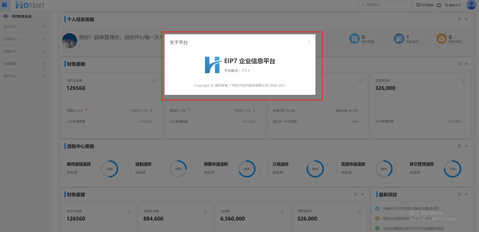Click the info icon on the 884,600 card
The width and height of the screenshot is (479, 232).
point(206,212)
